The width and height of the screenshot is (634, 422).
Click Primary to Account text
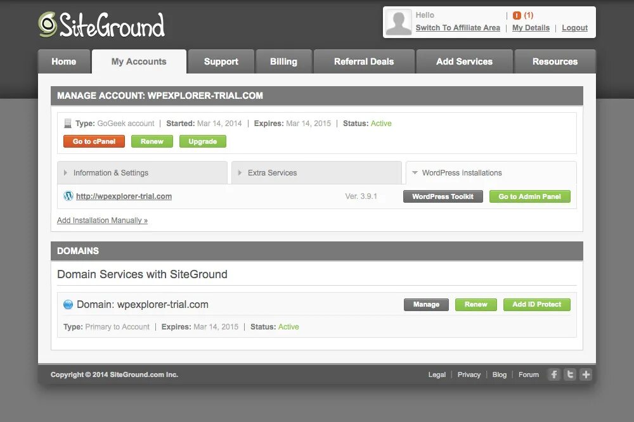click(x=117, y=326)
